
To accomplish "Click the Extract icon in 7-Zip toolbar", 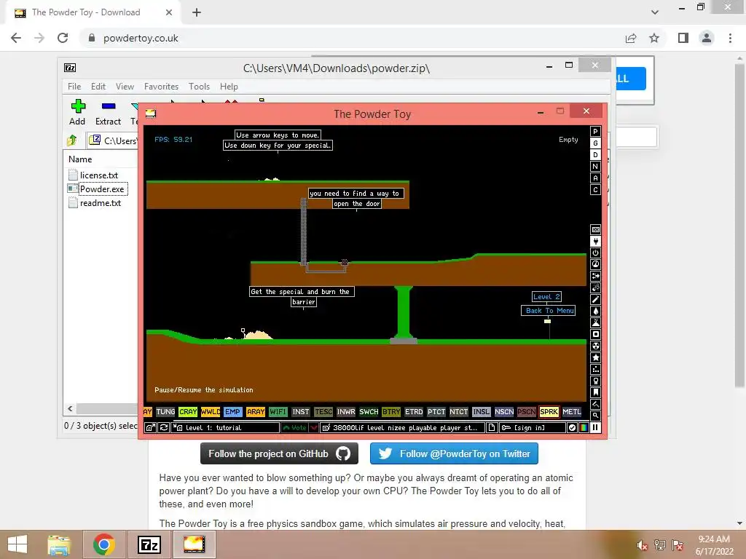I will coord(108,113).
